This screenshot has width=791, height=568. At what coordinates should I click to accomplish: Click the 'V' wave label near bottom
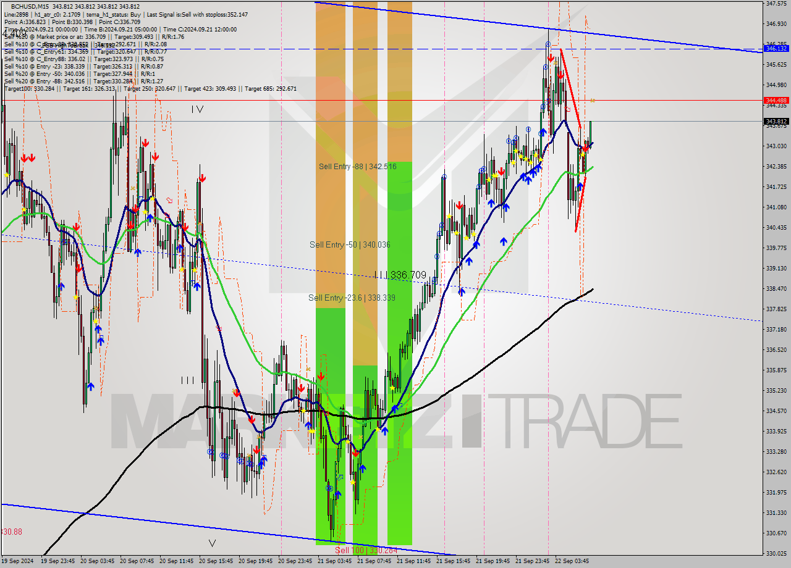point(212,543)
